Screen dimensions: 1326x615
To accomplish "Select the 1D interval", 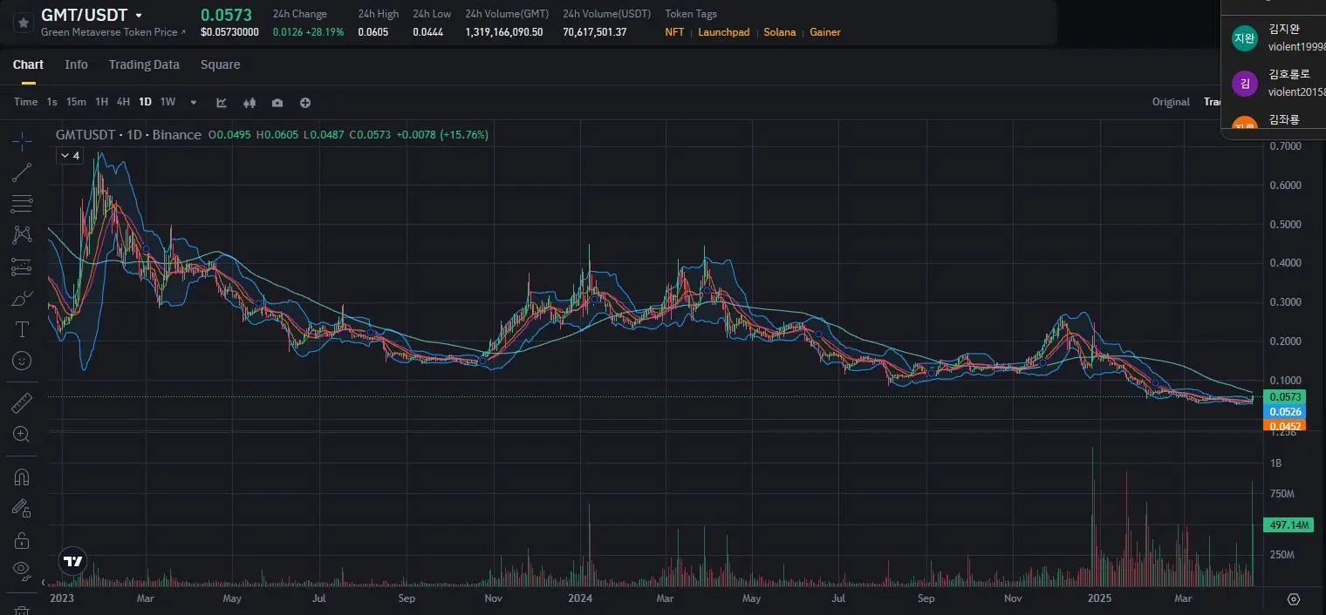I will [x=145, y=102].
